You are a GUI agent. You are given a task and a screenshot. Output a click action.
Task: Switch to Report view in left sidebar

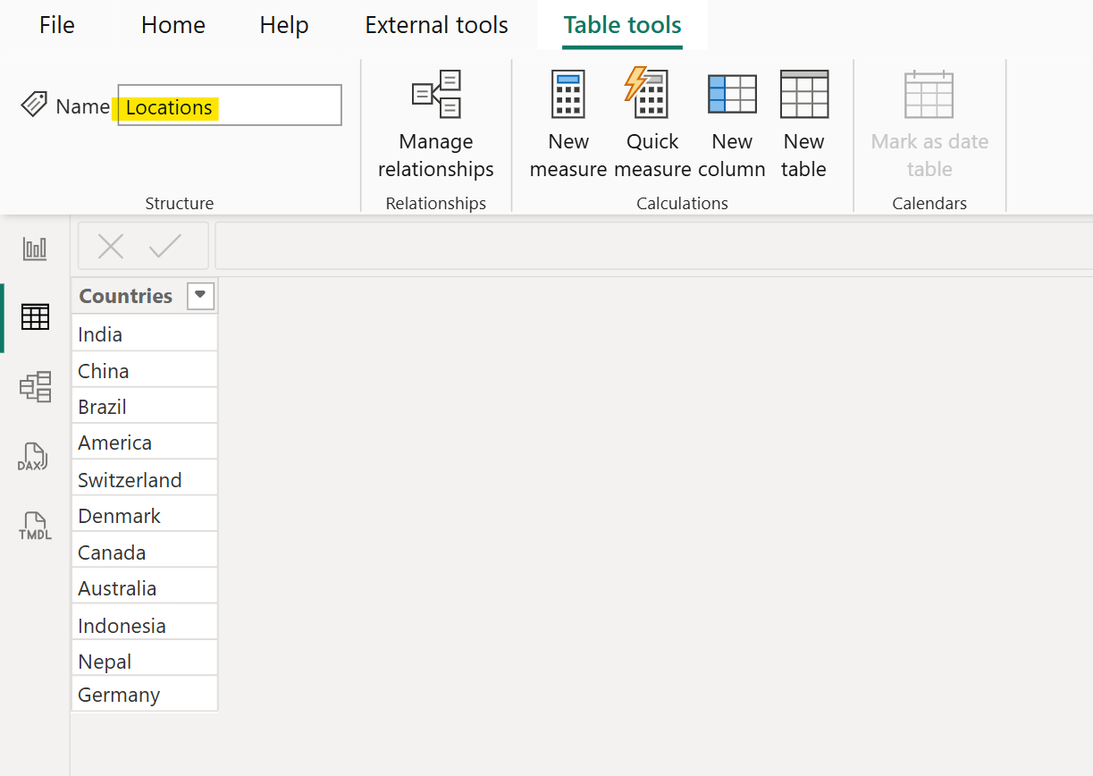34,249
